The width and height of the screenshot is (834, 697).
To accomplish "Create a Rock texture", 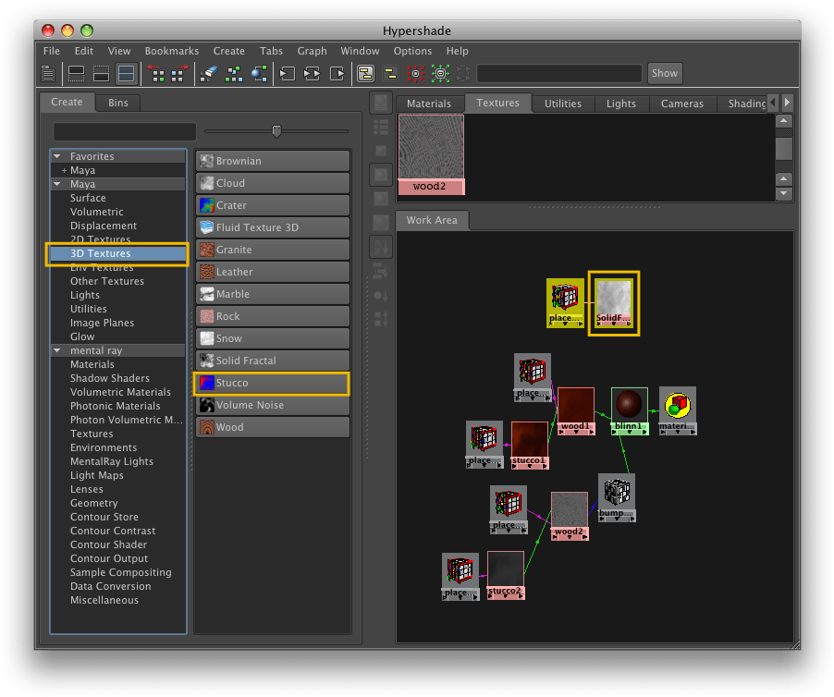I will 273,316.
